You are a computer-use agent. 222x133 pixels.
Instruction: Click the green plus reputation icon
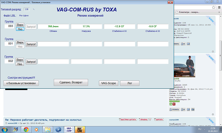pyautogui.click(x=171, y=104)
